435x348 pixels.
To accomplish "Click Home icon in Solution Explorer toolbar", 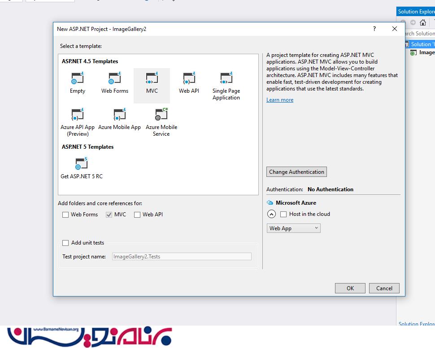I will 423,22.
